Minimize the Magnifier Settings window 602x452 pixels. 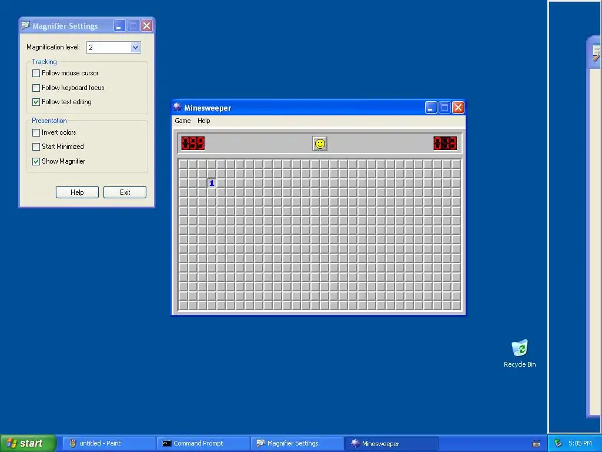pyautogui.click(x=119, y=26)
